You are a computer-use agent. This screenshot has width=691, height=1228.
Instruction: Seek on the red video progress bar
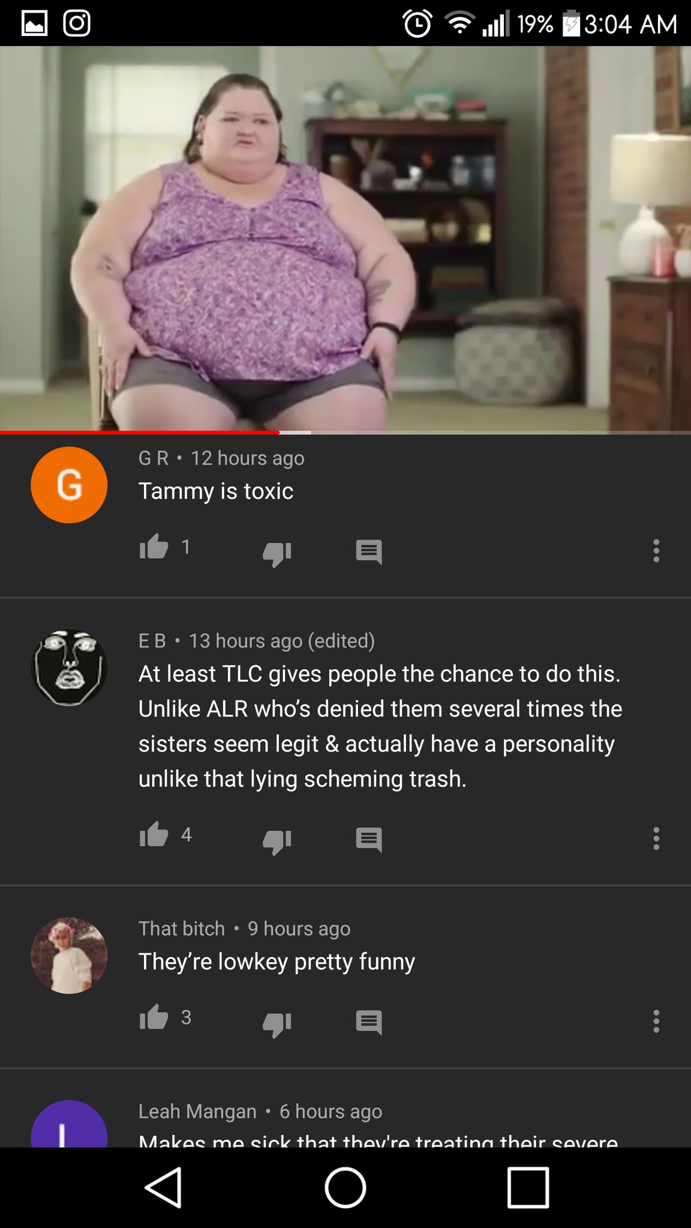[x=345, y=432]
